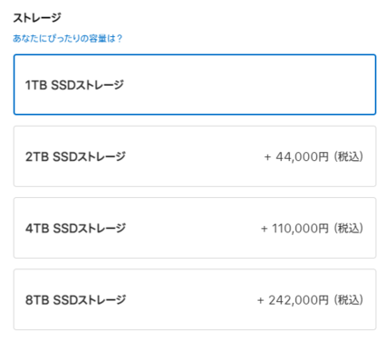Select the 8TB SSDストレージ option
The width and height of the screenshot is (386, 339).
[x=195, y=299]
